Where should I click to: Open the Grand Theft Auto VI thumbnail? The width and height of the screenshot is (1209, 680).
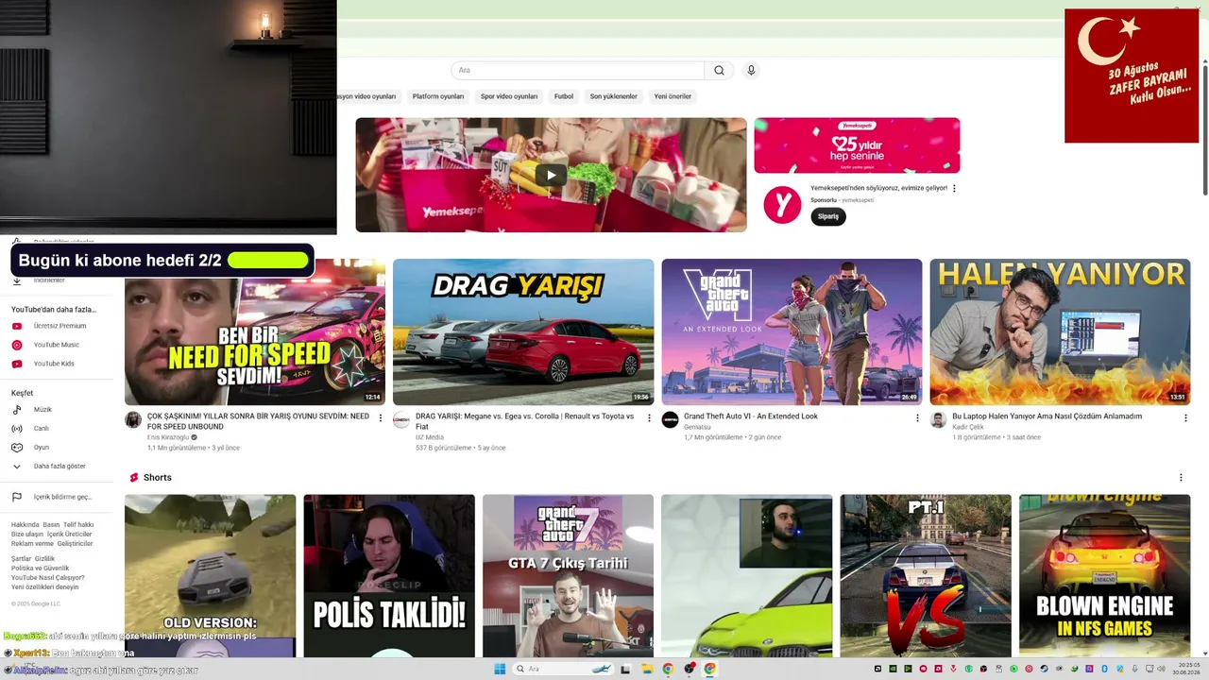tap(792, 332)
